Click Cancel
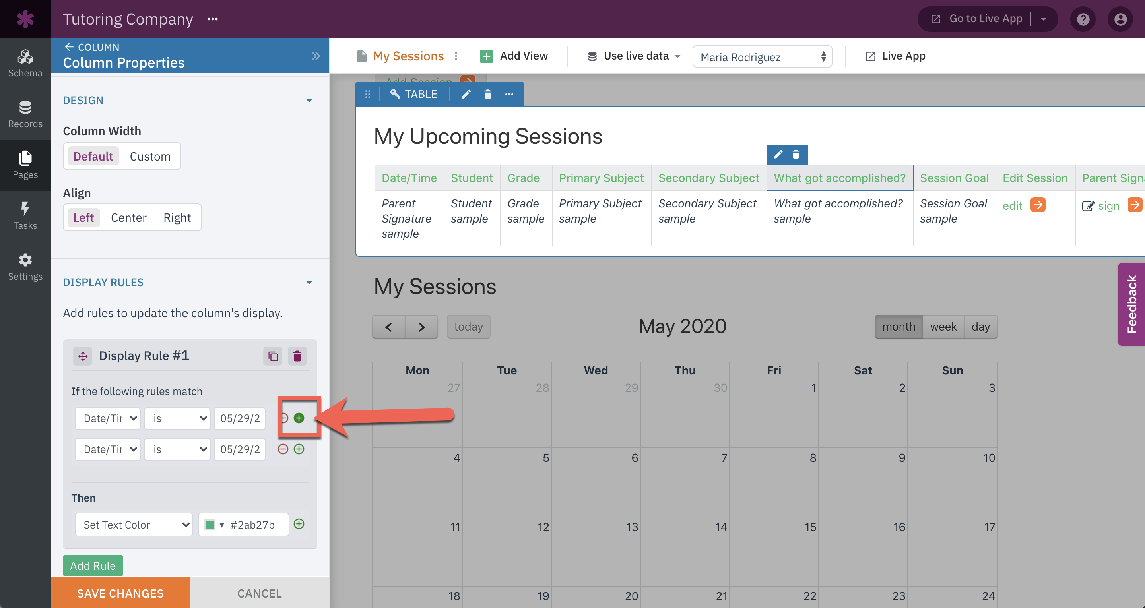 pyautogui.click(x=260, y=593)
